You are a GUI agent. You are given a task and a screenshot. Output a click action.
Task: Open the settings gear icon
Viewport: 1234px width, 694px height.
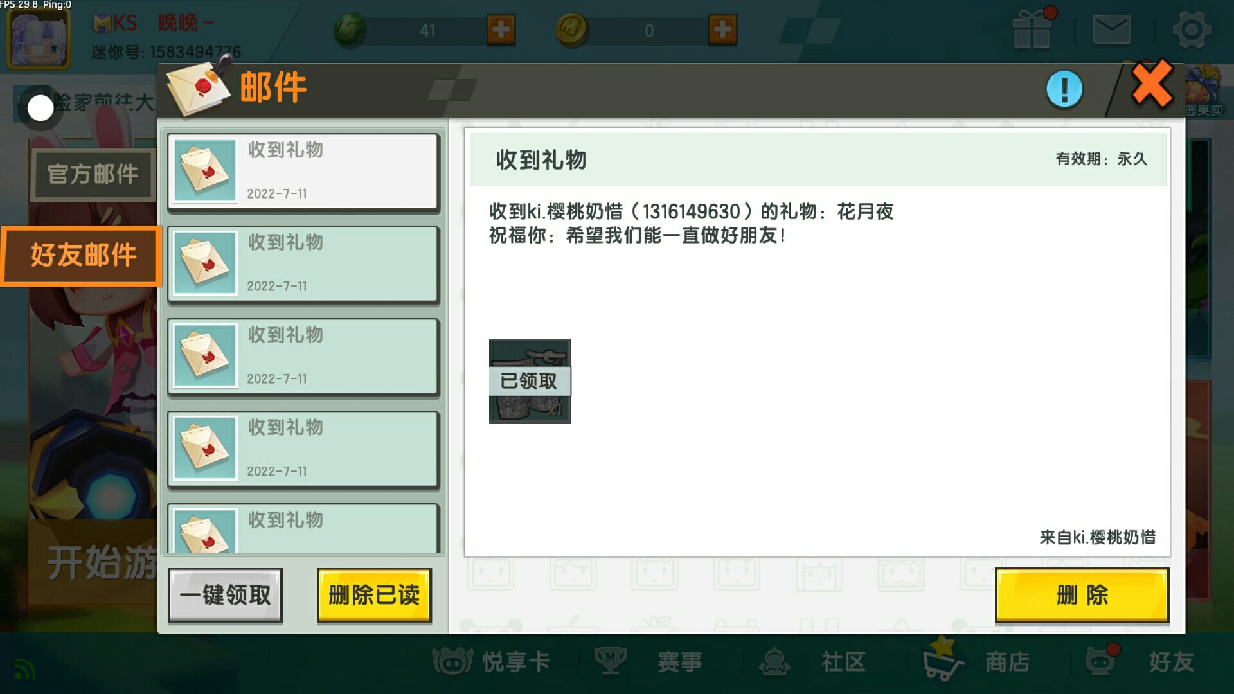pyautogui.click(x=1192, y=30)
